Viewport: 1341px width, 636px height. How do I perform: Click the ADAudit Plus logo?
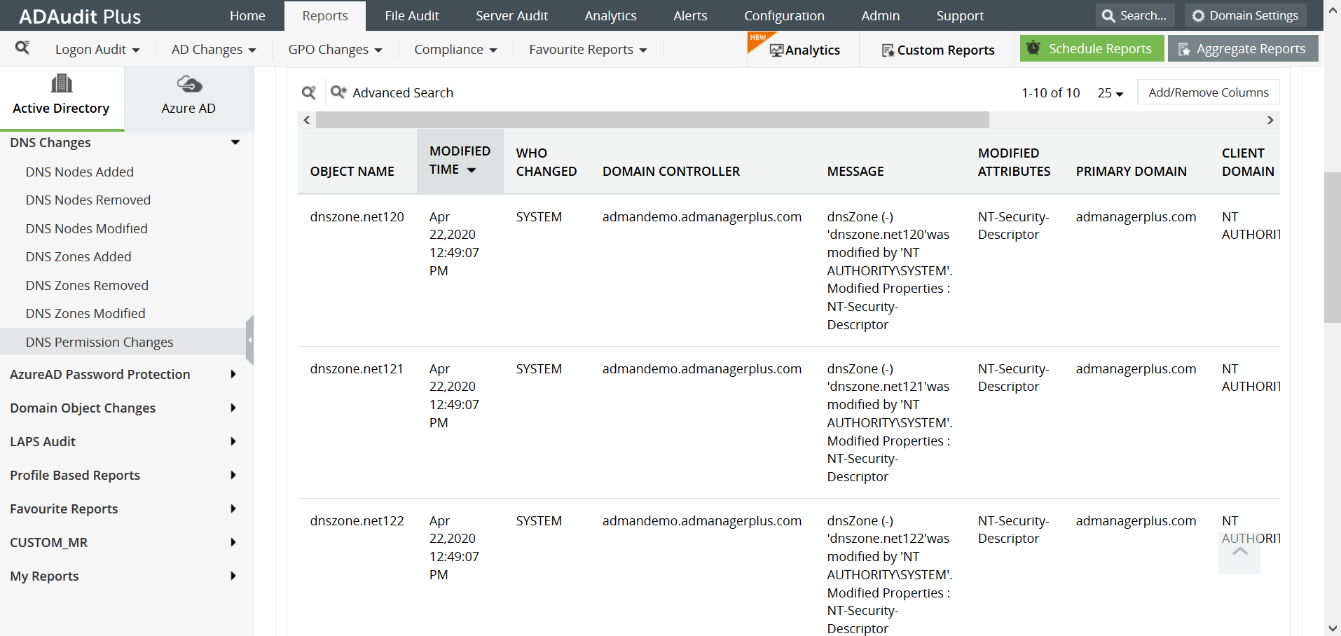click(x=80, y=16)
